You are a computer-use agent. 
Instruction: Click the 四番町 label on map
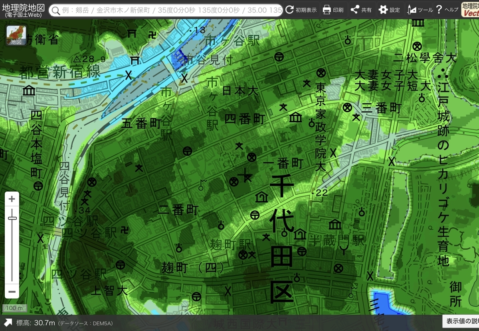click(245, 118)
